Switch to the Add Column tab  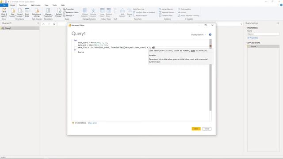point(35,5)
